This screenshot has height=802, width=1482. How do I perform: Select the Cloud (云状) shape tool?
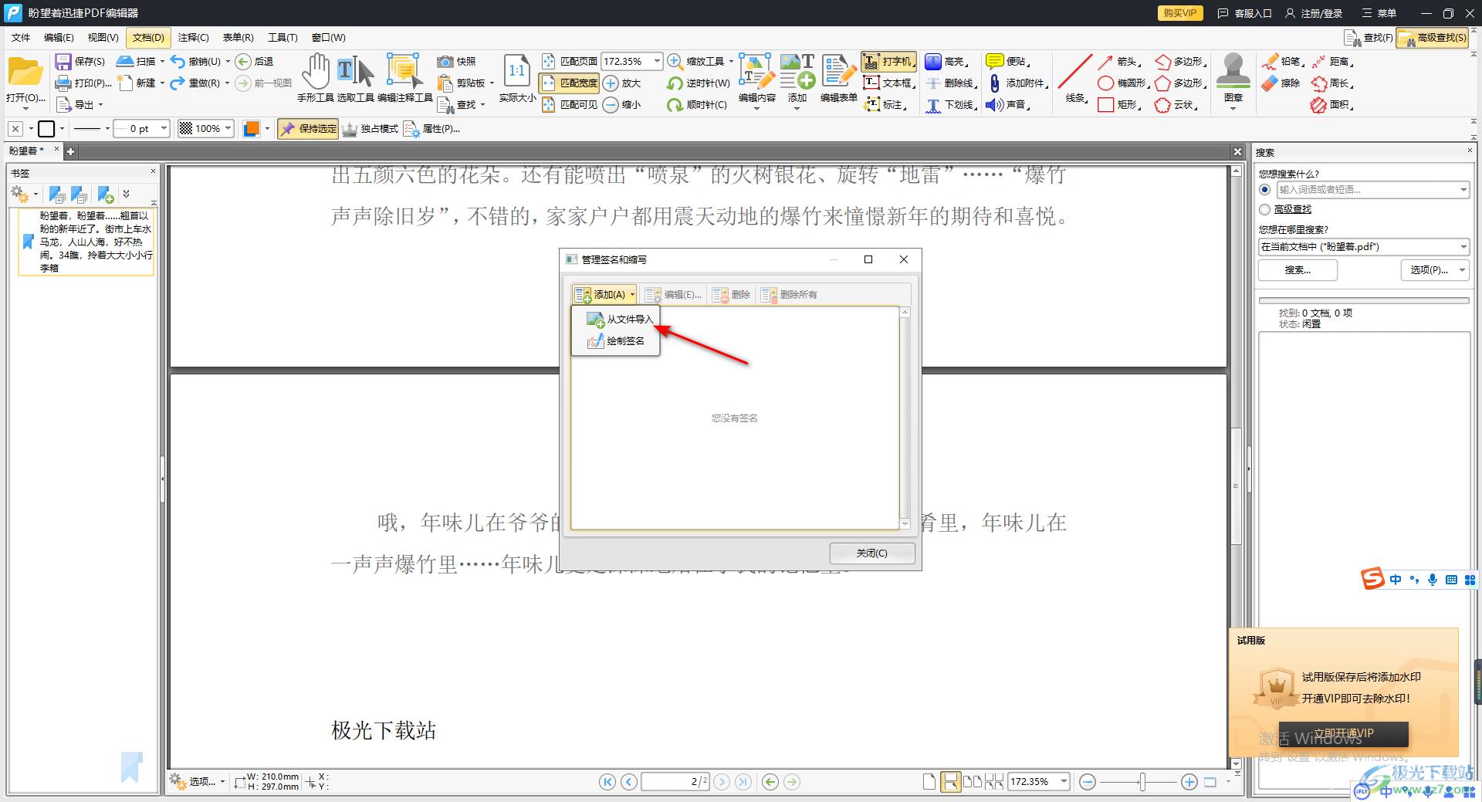coord(1176,105)
